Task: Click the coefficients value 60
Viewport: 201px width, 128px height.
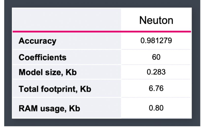Action: pos(156,57)
